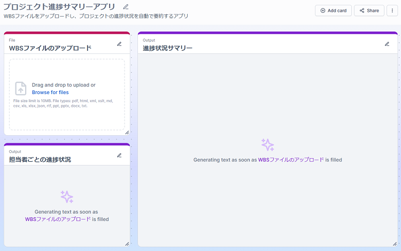Click the resize handle of the upload card

click(127, 132)
